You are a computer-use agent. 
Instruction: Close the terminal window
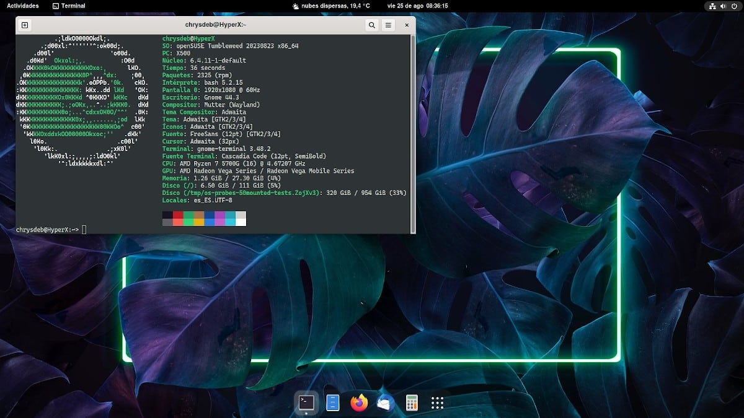coord(407,25)
